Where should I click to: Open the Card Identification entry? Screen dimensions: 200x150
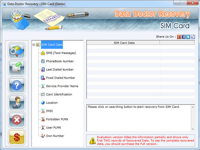tap(59, 94)
